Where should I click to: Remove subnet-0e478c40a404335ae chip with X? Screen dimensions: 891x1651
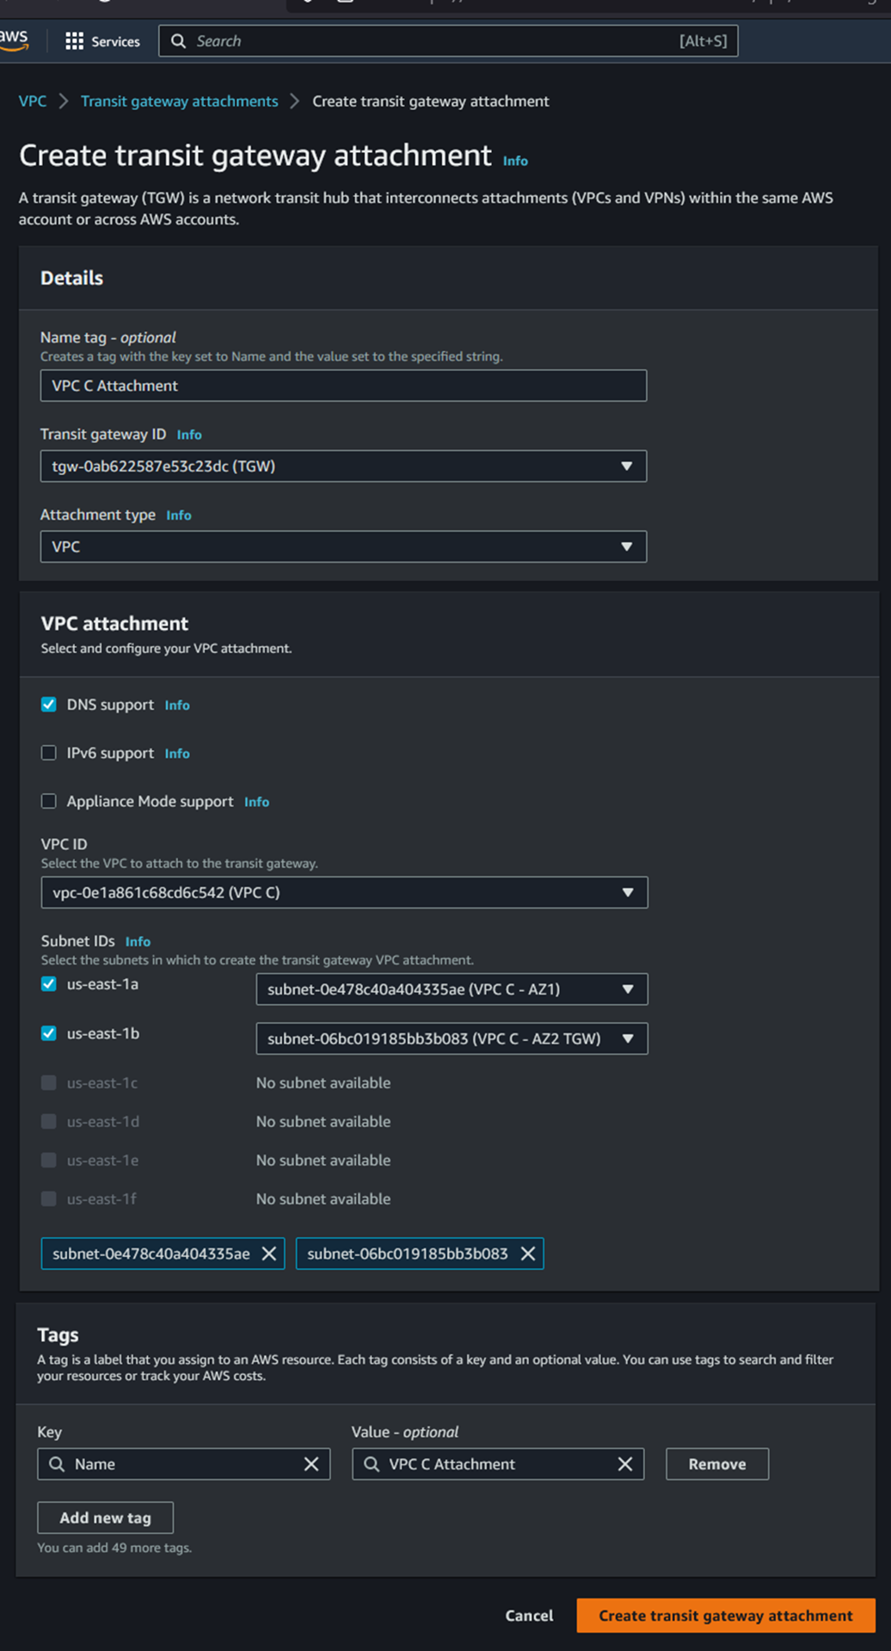pyautogui.click(x=269, y=1254)
